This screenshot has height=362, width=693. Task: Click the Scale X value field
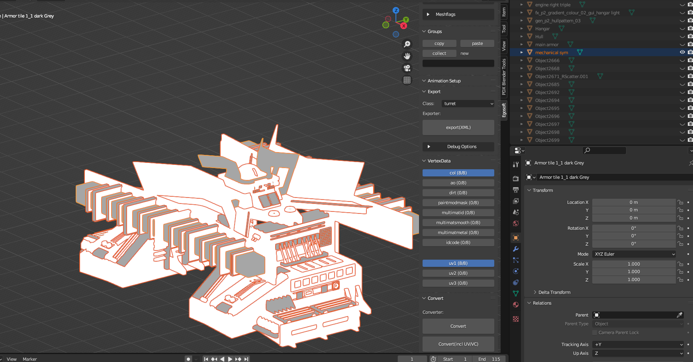634,264
